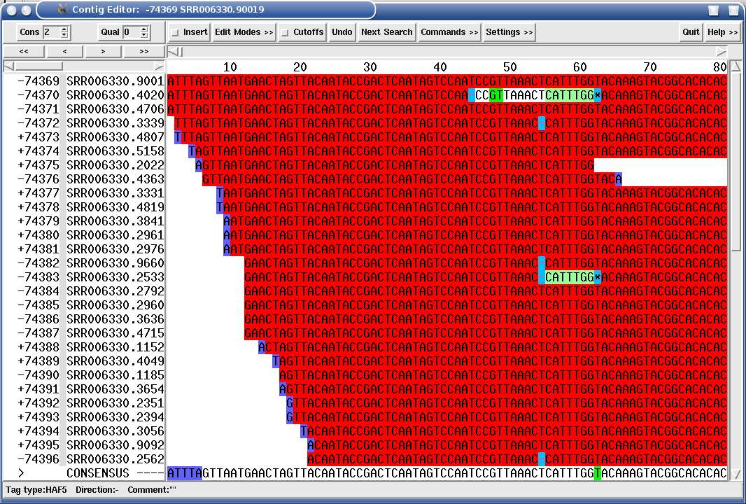Screen dimensions: 746x504
Task: Click light green CATTTGG tag in row -74383
Action: (x=570, y=277)
